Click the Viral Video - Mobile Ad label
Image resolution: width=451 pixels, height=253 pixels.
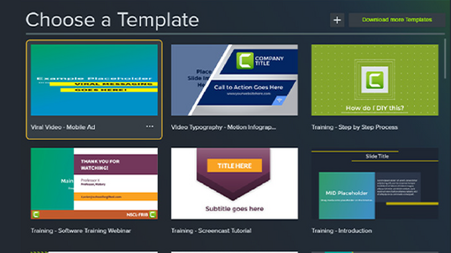(x=63, y=127)
